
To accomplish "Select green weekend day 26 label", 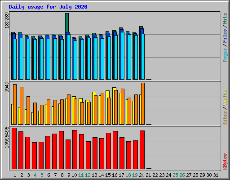I will click(x=182, y=175).
